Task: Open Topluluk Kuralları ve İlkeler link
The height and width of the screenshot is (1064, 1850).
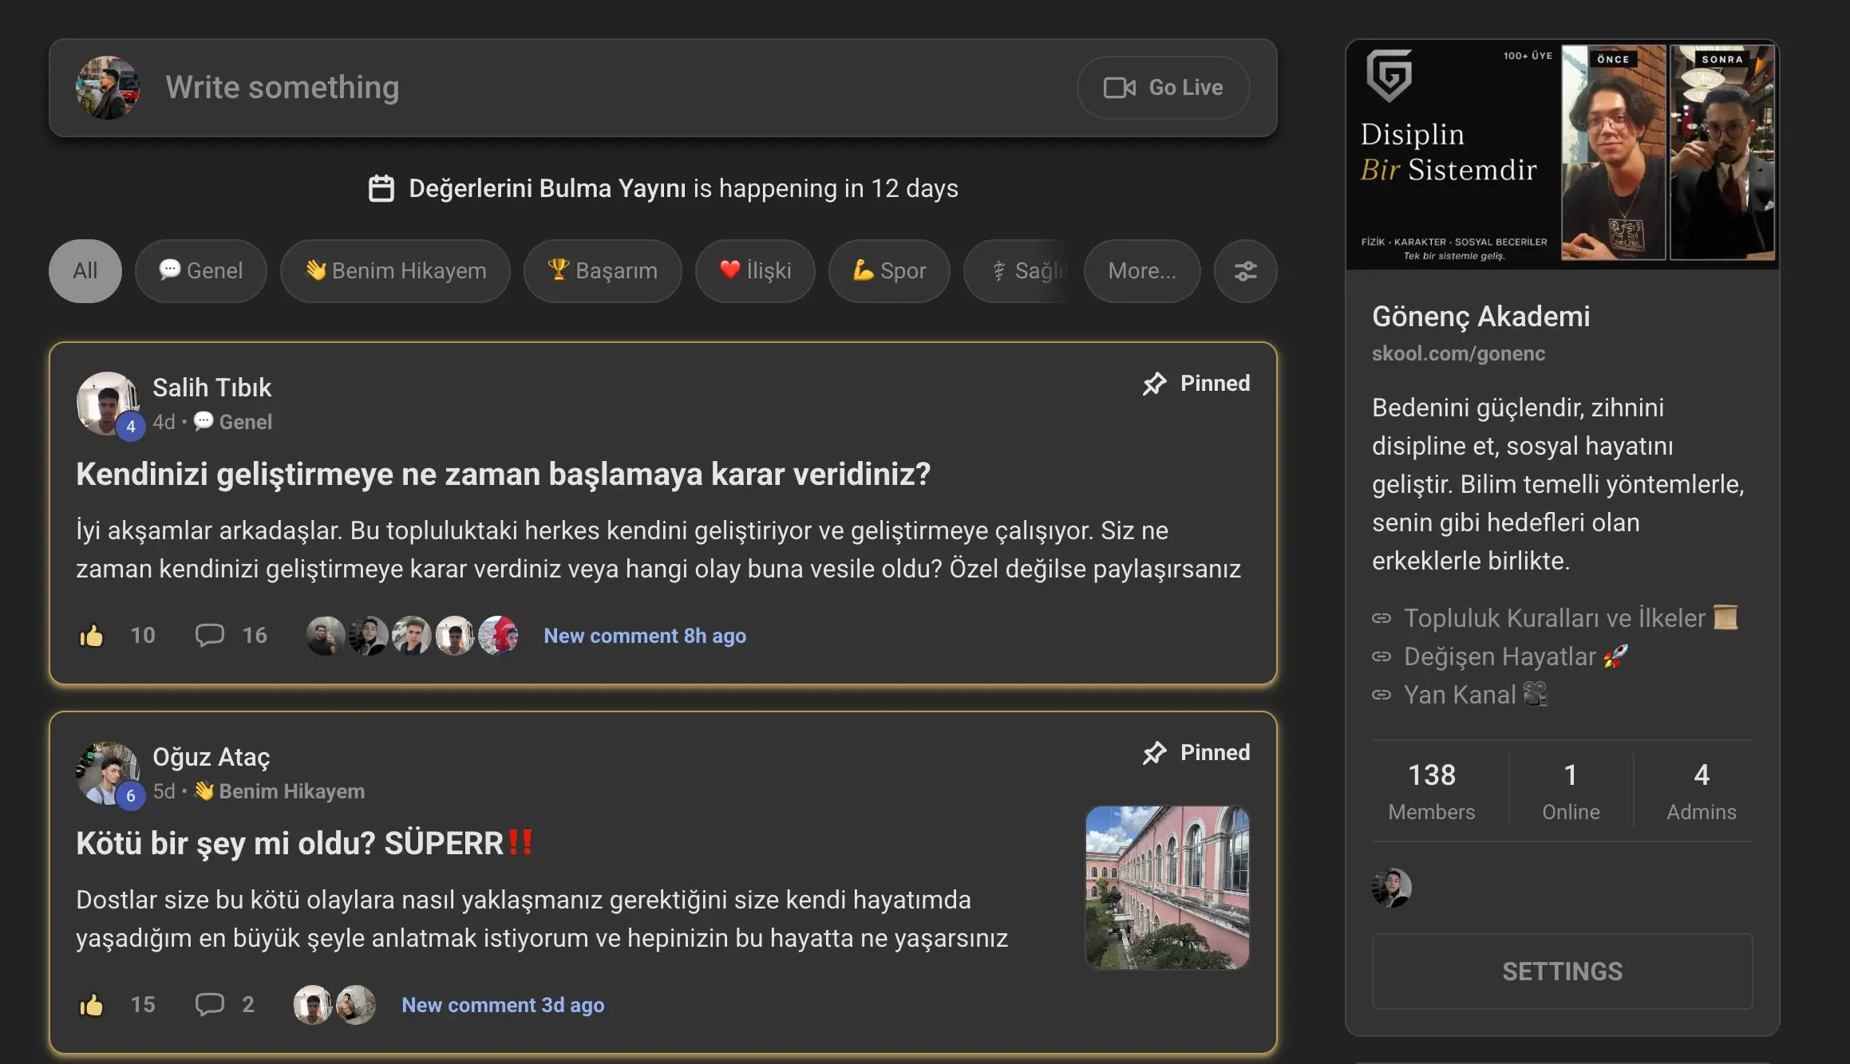Action: (x=1555, y=618)
